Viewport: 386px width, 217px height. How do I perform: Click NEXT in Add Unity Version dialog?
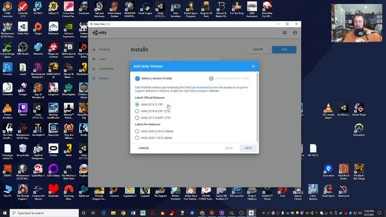(248, 148)
